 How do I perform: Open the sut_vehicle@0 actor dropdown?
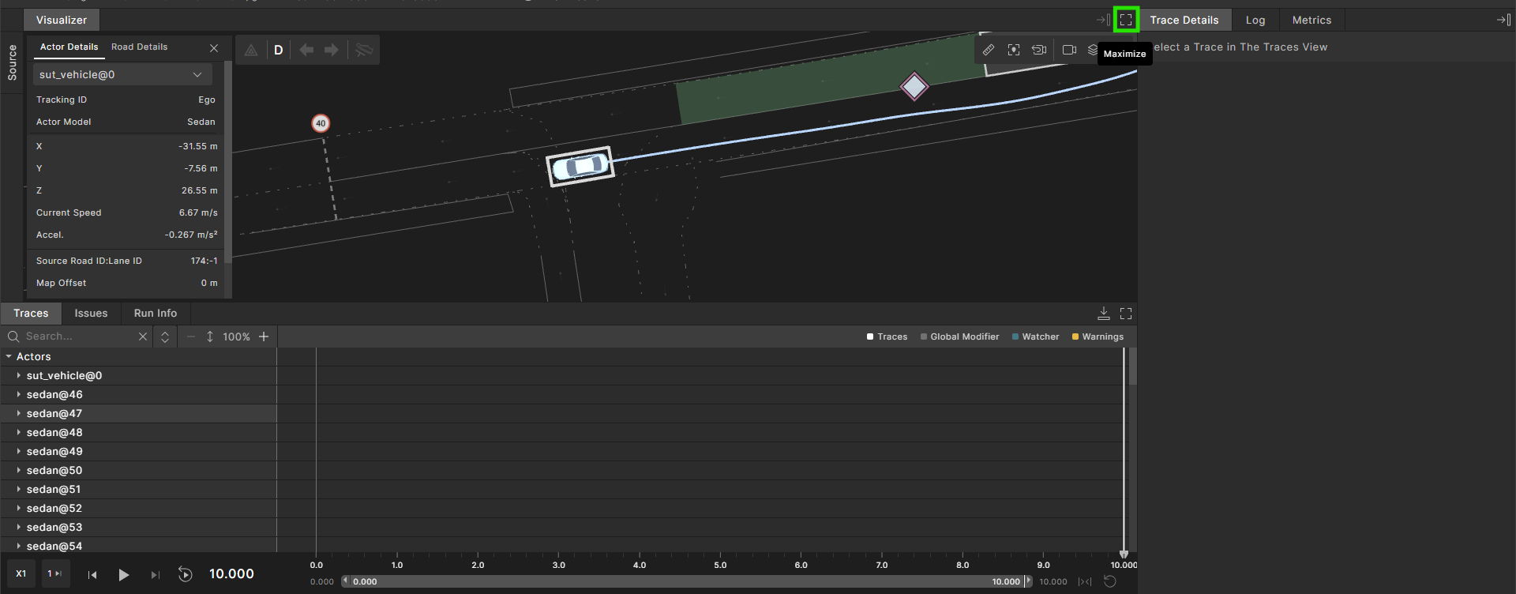click(122, 75)
